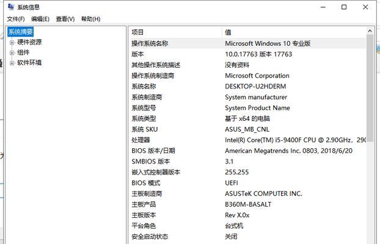Viewport: 380px width, 244px height.
Task: Select the 平台角色 row
Action: (247, 226)
